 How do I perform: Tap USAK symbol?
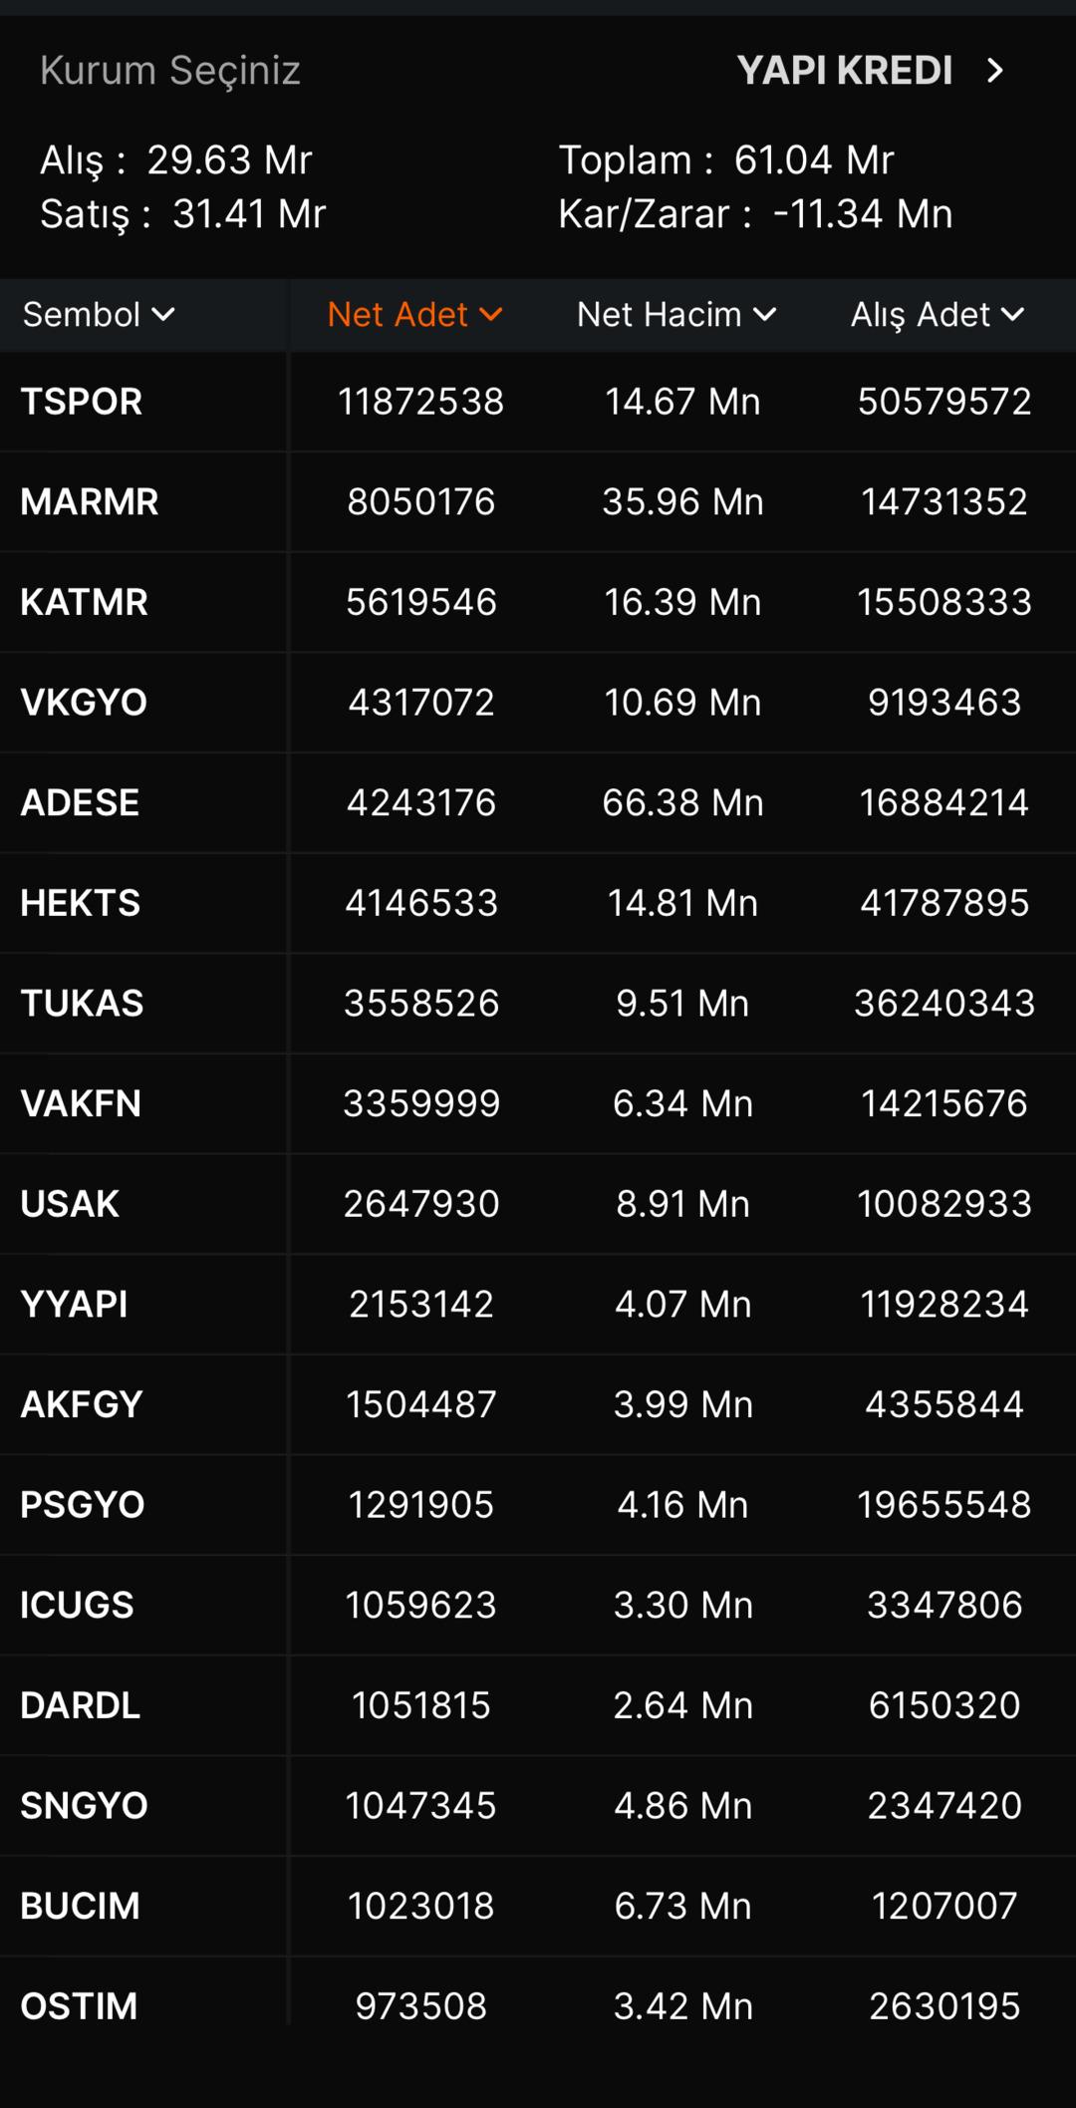[x=70, y=1204]
